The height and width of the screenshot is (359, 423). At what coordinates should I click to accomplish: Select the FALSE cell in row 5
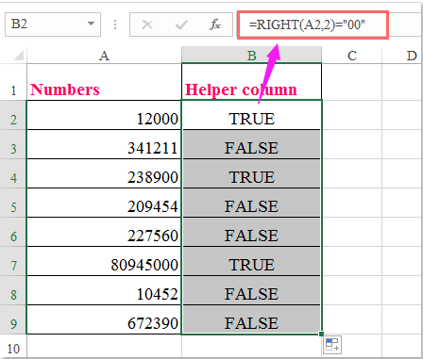point(251,203)
